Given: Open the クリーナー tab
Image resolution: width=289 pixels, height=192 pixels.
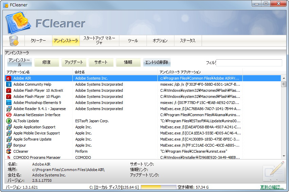Looking at the screenshot, I should (38, 41).
